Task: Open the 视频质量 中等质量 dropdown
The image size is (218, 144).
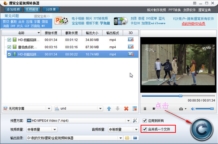Action: 54,130
